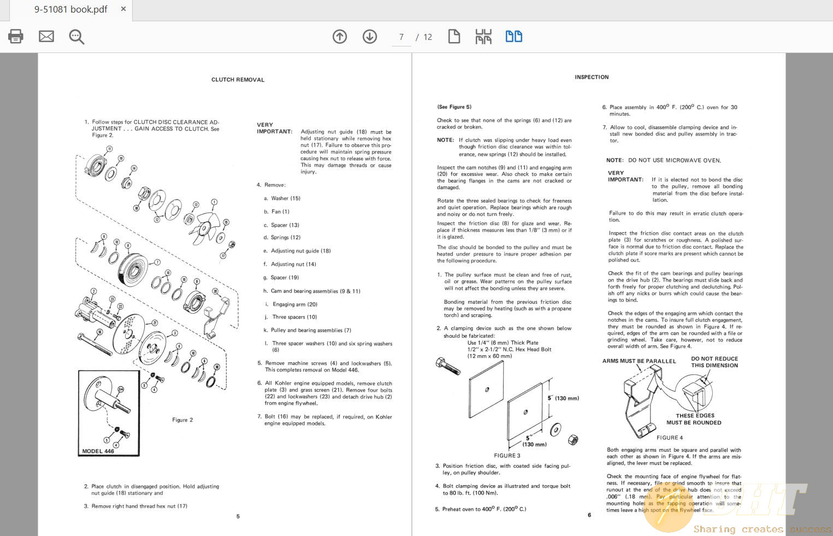
Task: Click the Model 446 inset drawing
Action: click(x=109, y=413)
